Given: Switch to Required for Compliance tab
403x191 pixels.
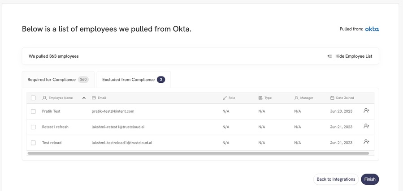Looking at the screenshot, I should [58, 80].
